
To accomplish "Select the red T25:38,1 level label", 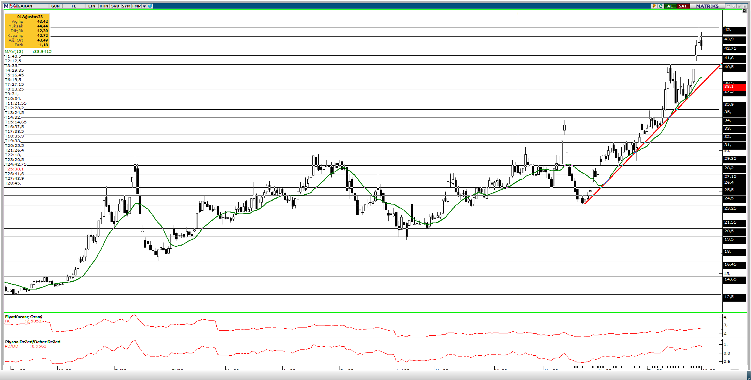I will click(x=14, y=169).
